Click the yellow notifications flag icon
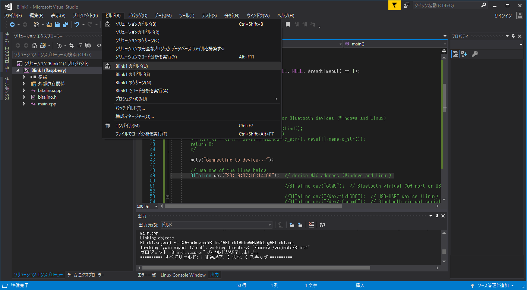The height and width of the screenshot is (290, 527). [395, 6]
